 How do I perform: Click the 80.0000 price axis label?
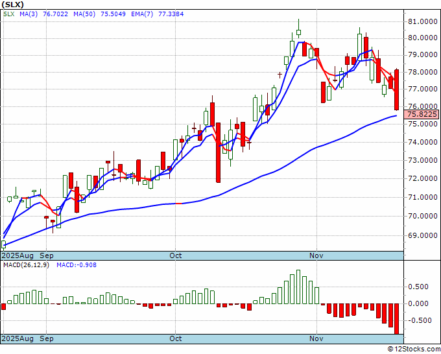coord(422,38)
